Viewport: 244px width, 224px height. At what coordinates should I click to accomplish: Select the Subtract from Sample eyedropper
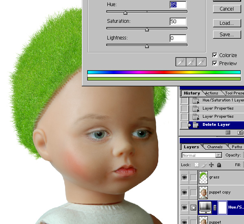point(201,62)
